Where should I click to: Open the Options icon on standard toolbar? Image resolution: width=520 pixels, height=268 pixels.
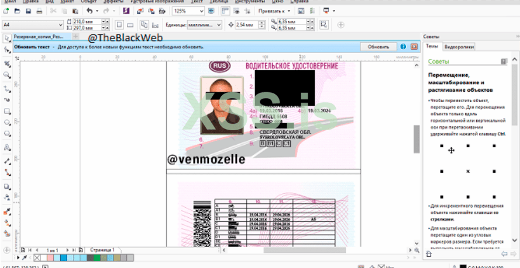coord(312,11)
